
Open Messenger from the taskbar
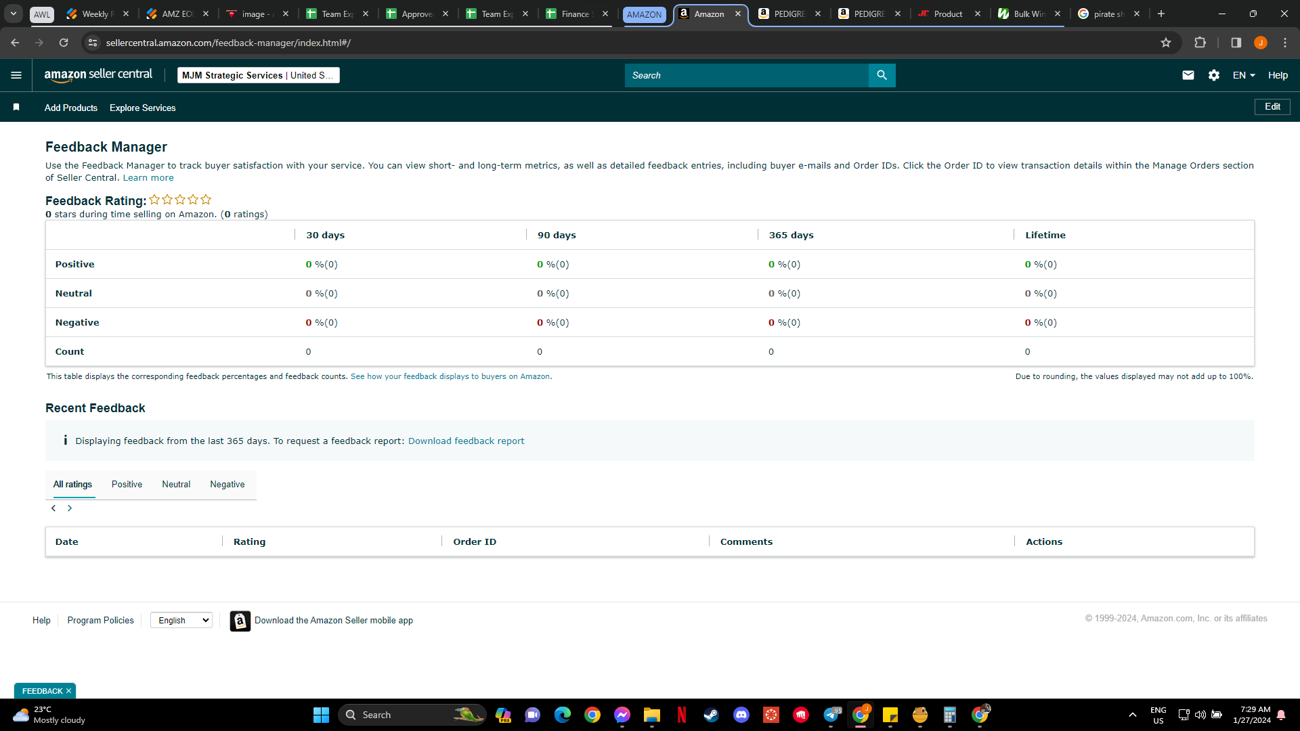(622, 715)
